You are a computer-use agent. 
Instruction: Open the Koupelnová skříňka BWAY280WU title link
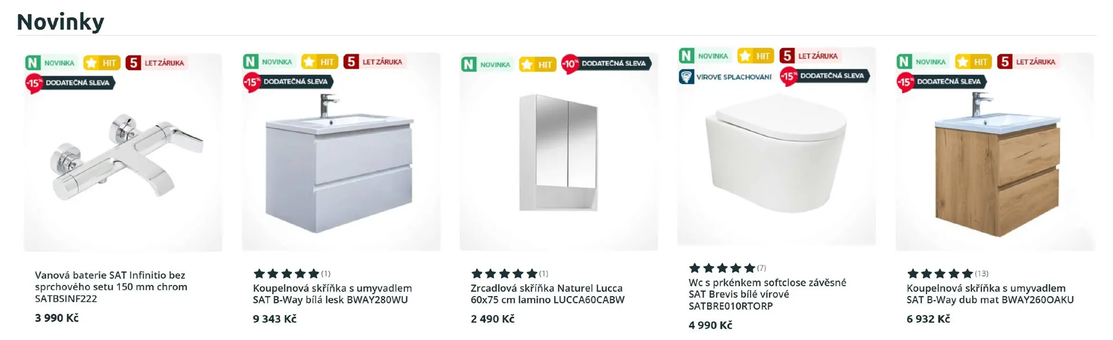tap(332, 294)
